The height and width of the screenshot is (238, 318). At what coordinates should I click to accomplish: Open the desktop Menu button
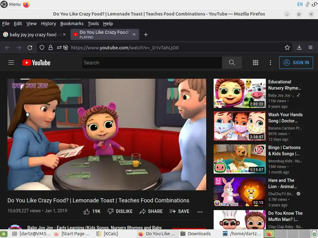(x=11, y=4)
